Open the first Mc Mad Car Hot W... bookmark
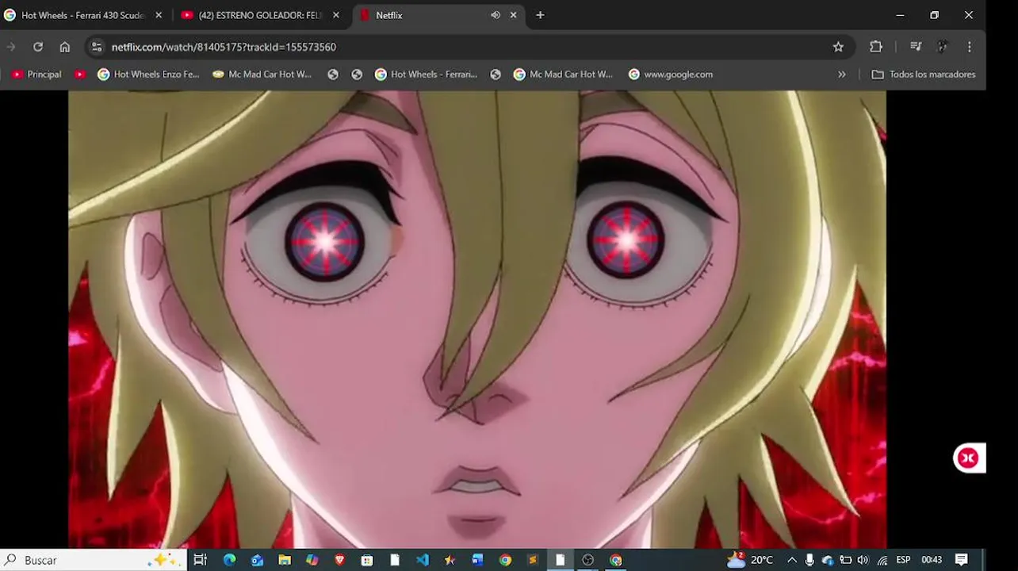The width and height of the screenshot is (1018, 571). click(262, 74)
